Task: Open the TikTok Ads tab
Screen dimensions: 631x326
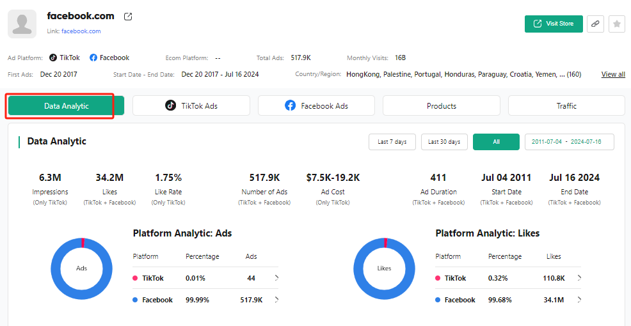Action: click(191, 105)
